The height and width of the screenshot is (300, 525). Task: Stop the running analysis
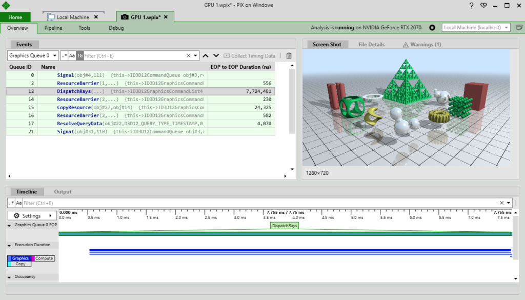tap(432, 27)
